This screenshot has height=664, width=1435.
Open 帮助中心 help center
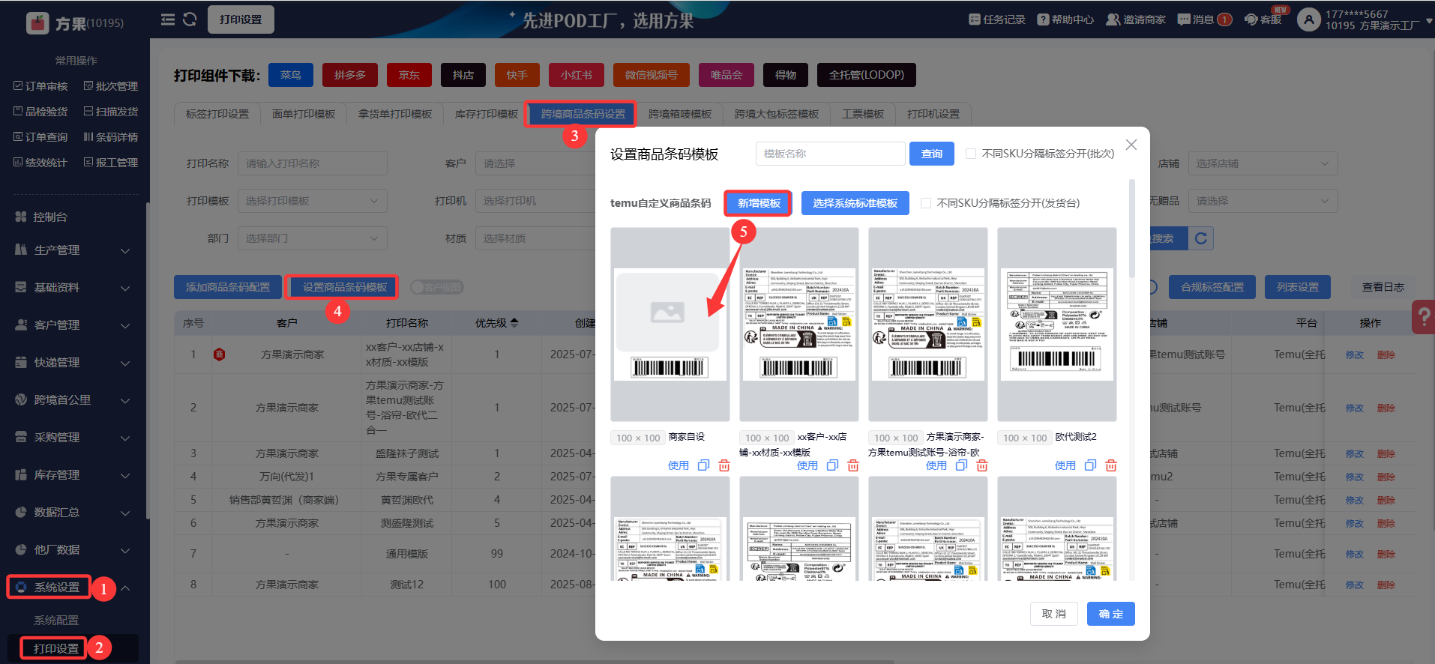(x=1065, y=19)
